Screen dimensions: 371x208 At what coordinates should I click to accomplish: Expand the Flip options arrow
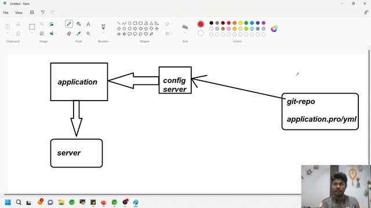(x=56, y=34)
